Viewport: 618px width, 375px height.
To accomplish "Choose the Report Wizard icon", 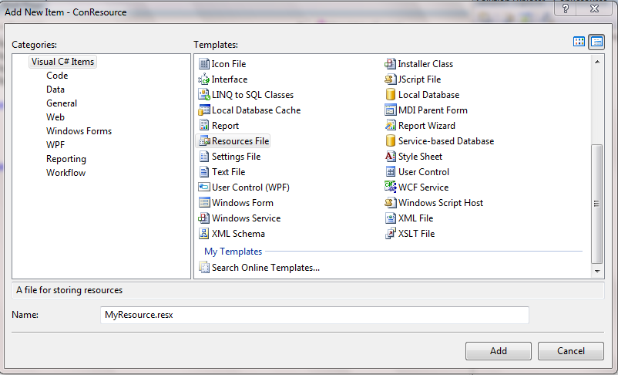I will (x=390, y=126).
